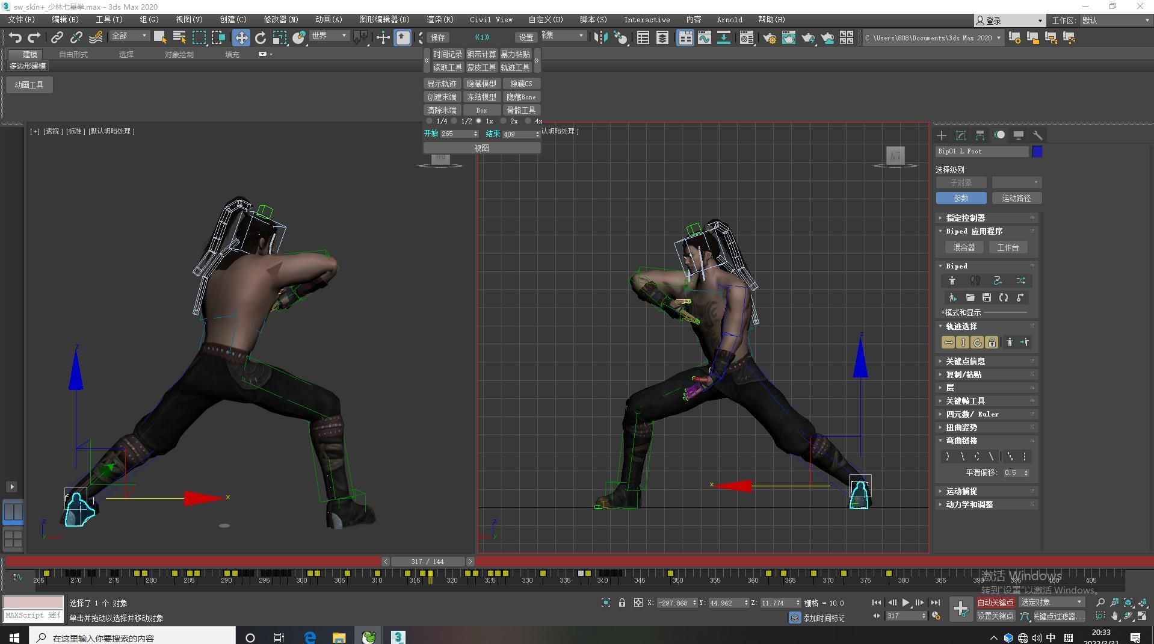Select Body Vertical track selection icon
This screenshot has width=1154, height=644.
point(963,342)
